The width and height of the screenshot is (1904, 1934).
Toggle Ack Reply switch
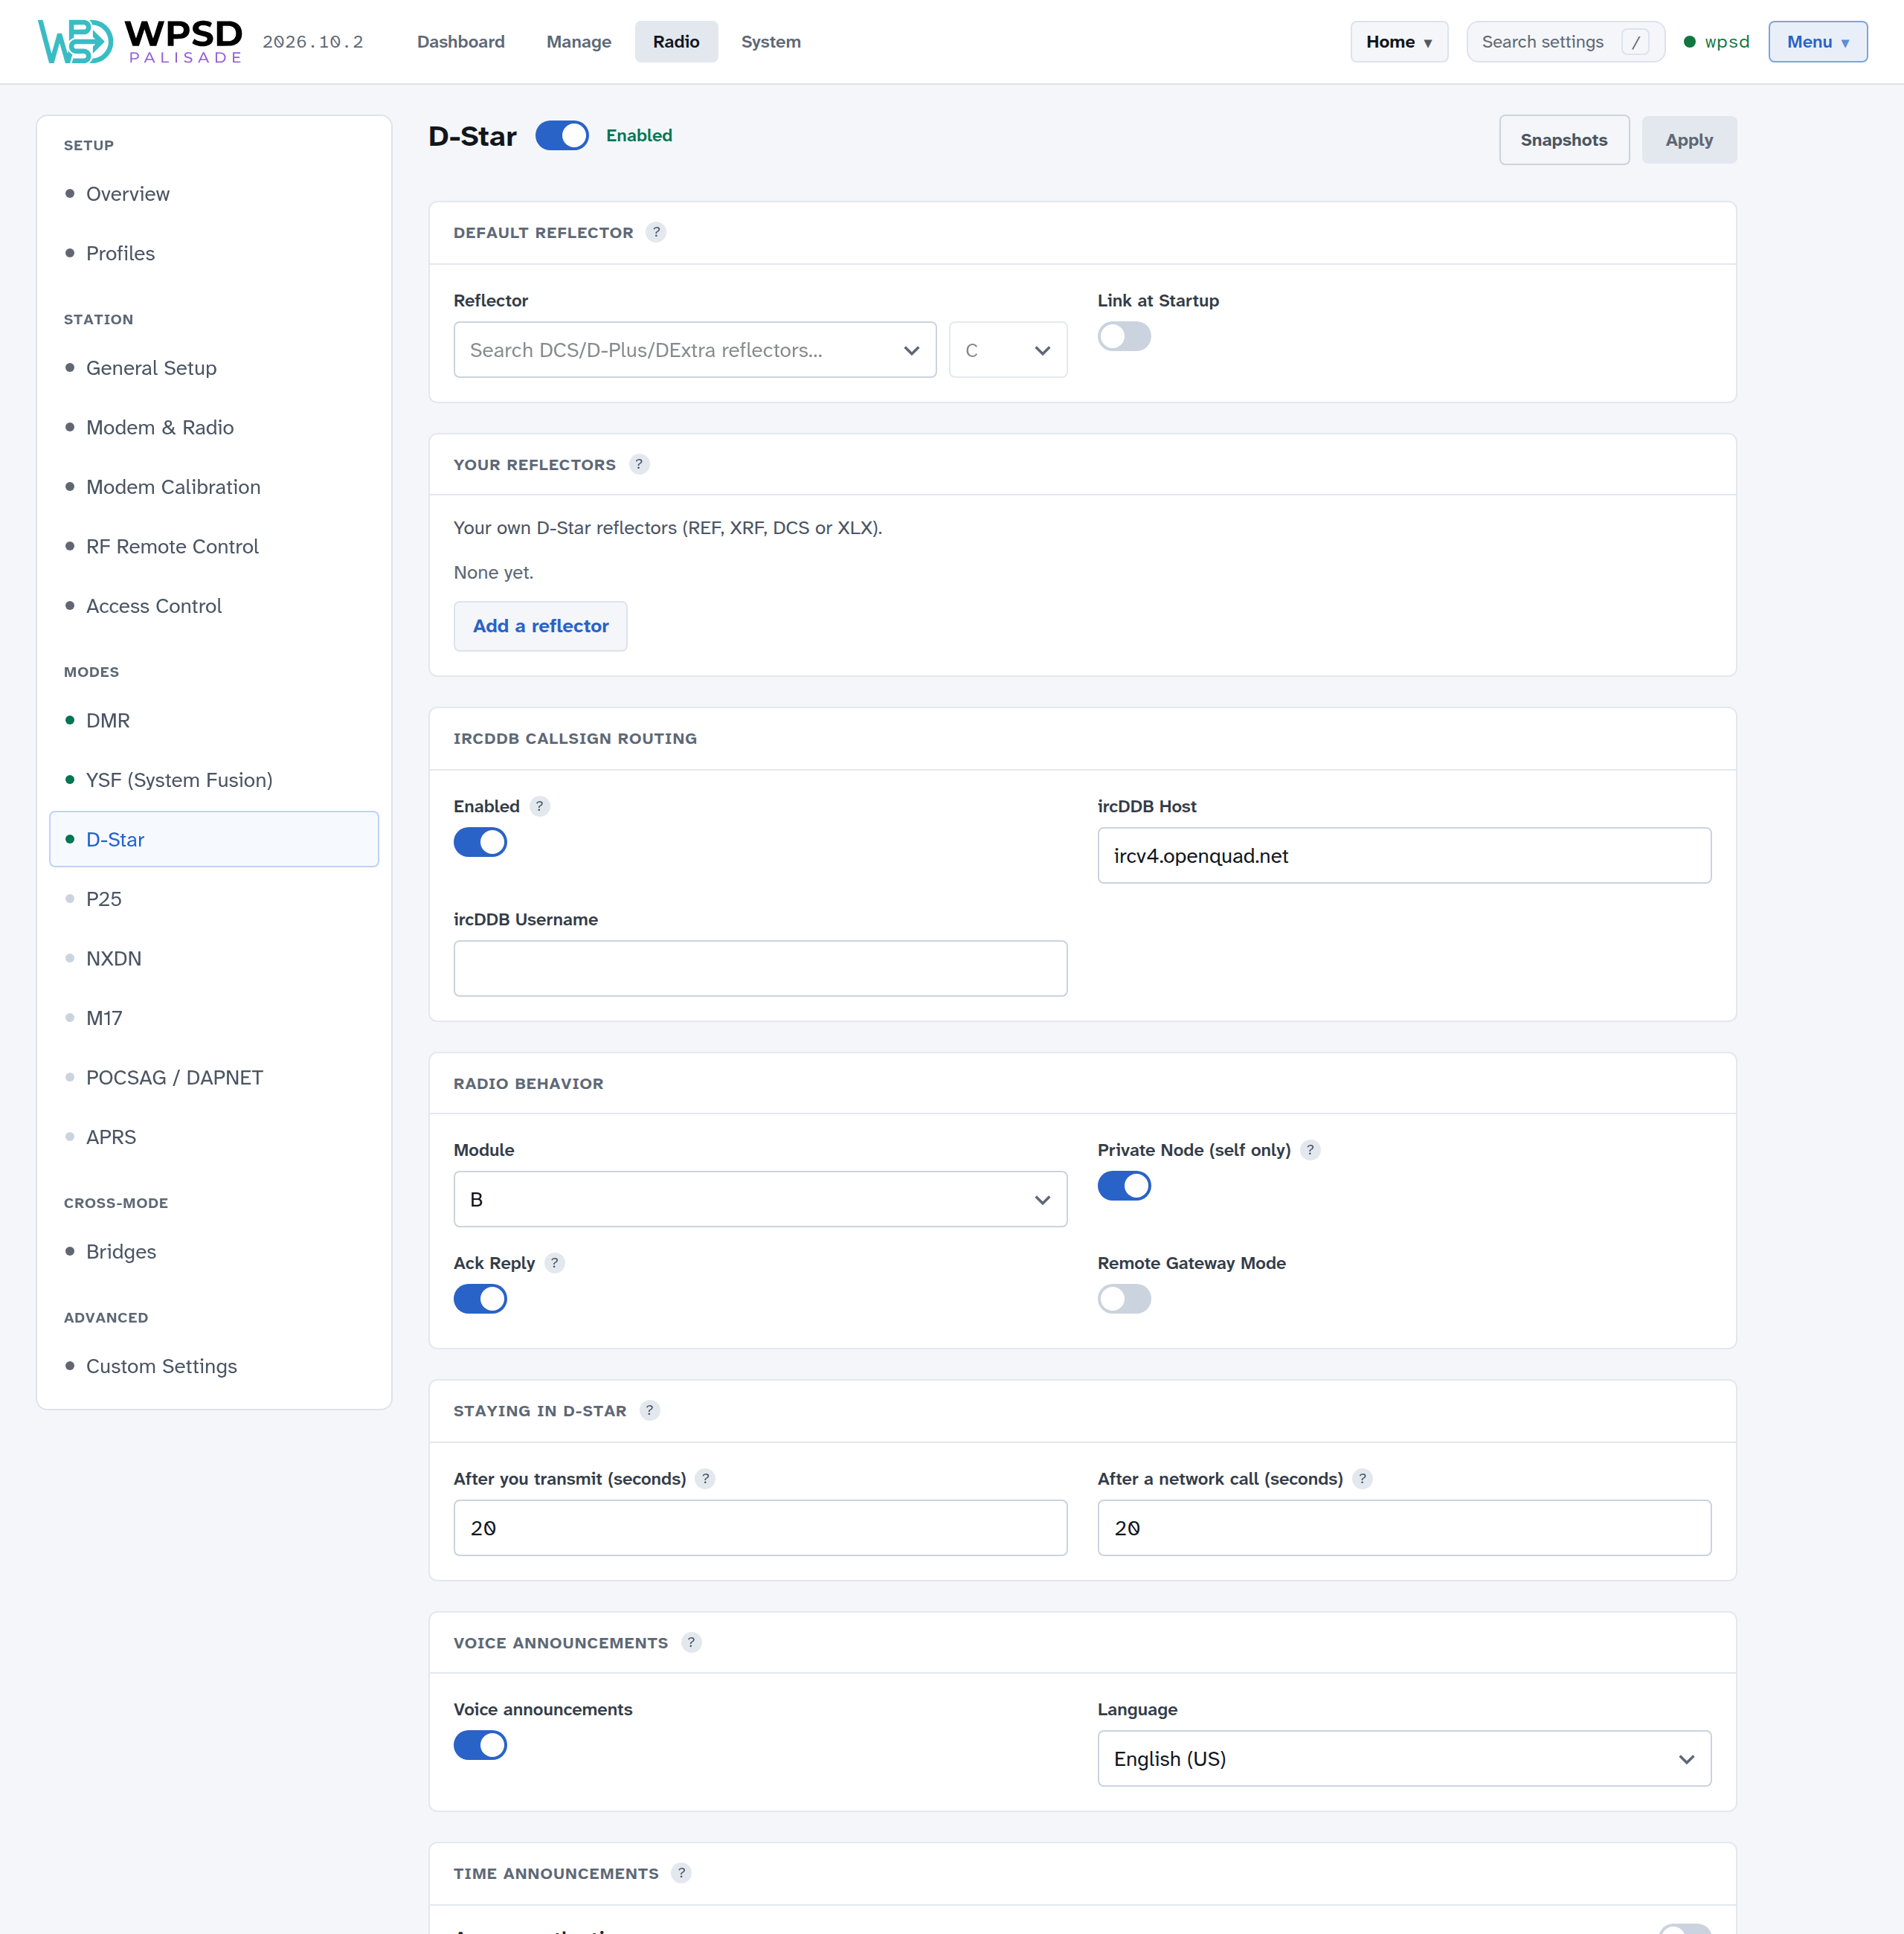coord(480,1299)
